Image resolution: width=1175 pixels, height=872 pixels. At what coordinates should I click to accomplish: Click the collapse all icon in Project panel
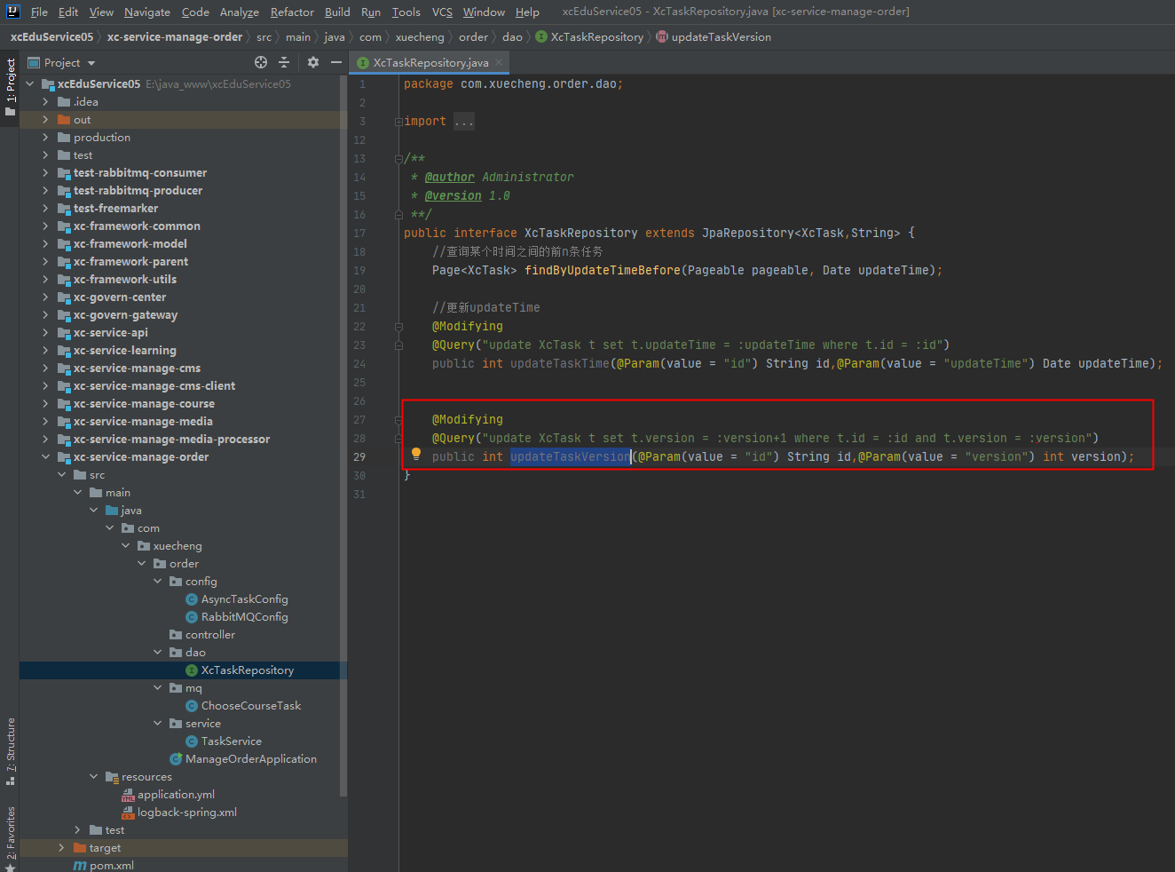[x=284, y=62]
